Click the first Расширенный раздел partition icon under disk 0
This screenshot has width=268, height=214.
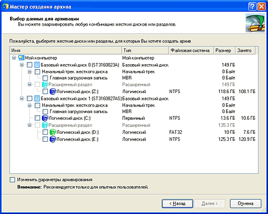point(45,85)
